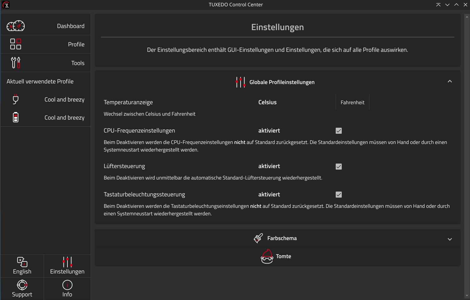The width and height of the screenshot is (470, 300).
Task: Open the Globale Profileinstellungen header
Action: (278, 82)
